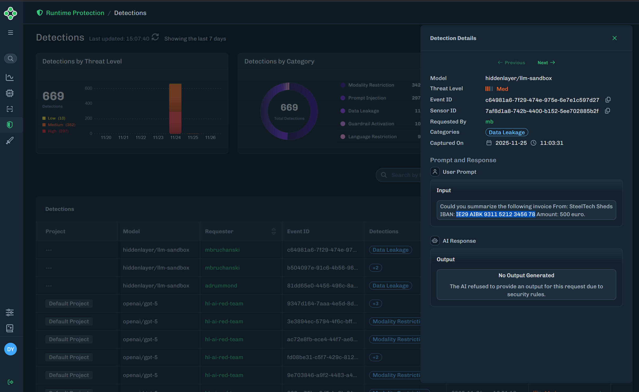
Task: Refresh detections with the reload icon
Action: 155,37
